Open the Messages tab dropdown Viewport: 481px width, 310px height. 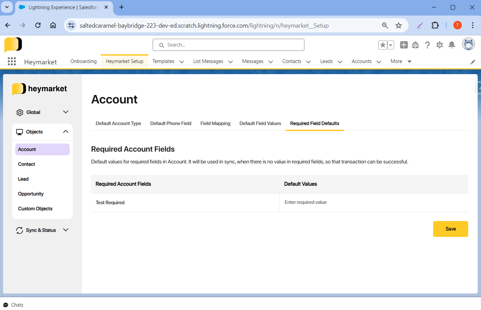pyautogui.click(x=271, y=62)
